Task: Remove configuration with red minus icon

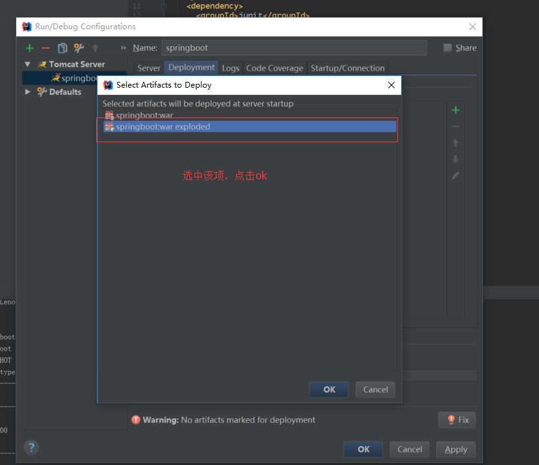Action: coord(46,48)
